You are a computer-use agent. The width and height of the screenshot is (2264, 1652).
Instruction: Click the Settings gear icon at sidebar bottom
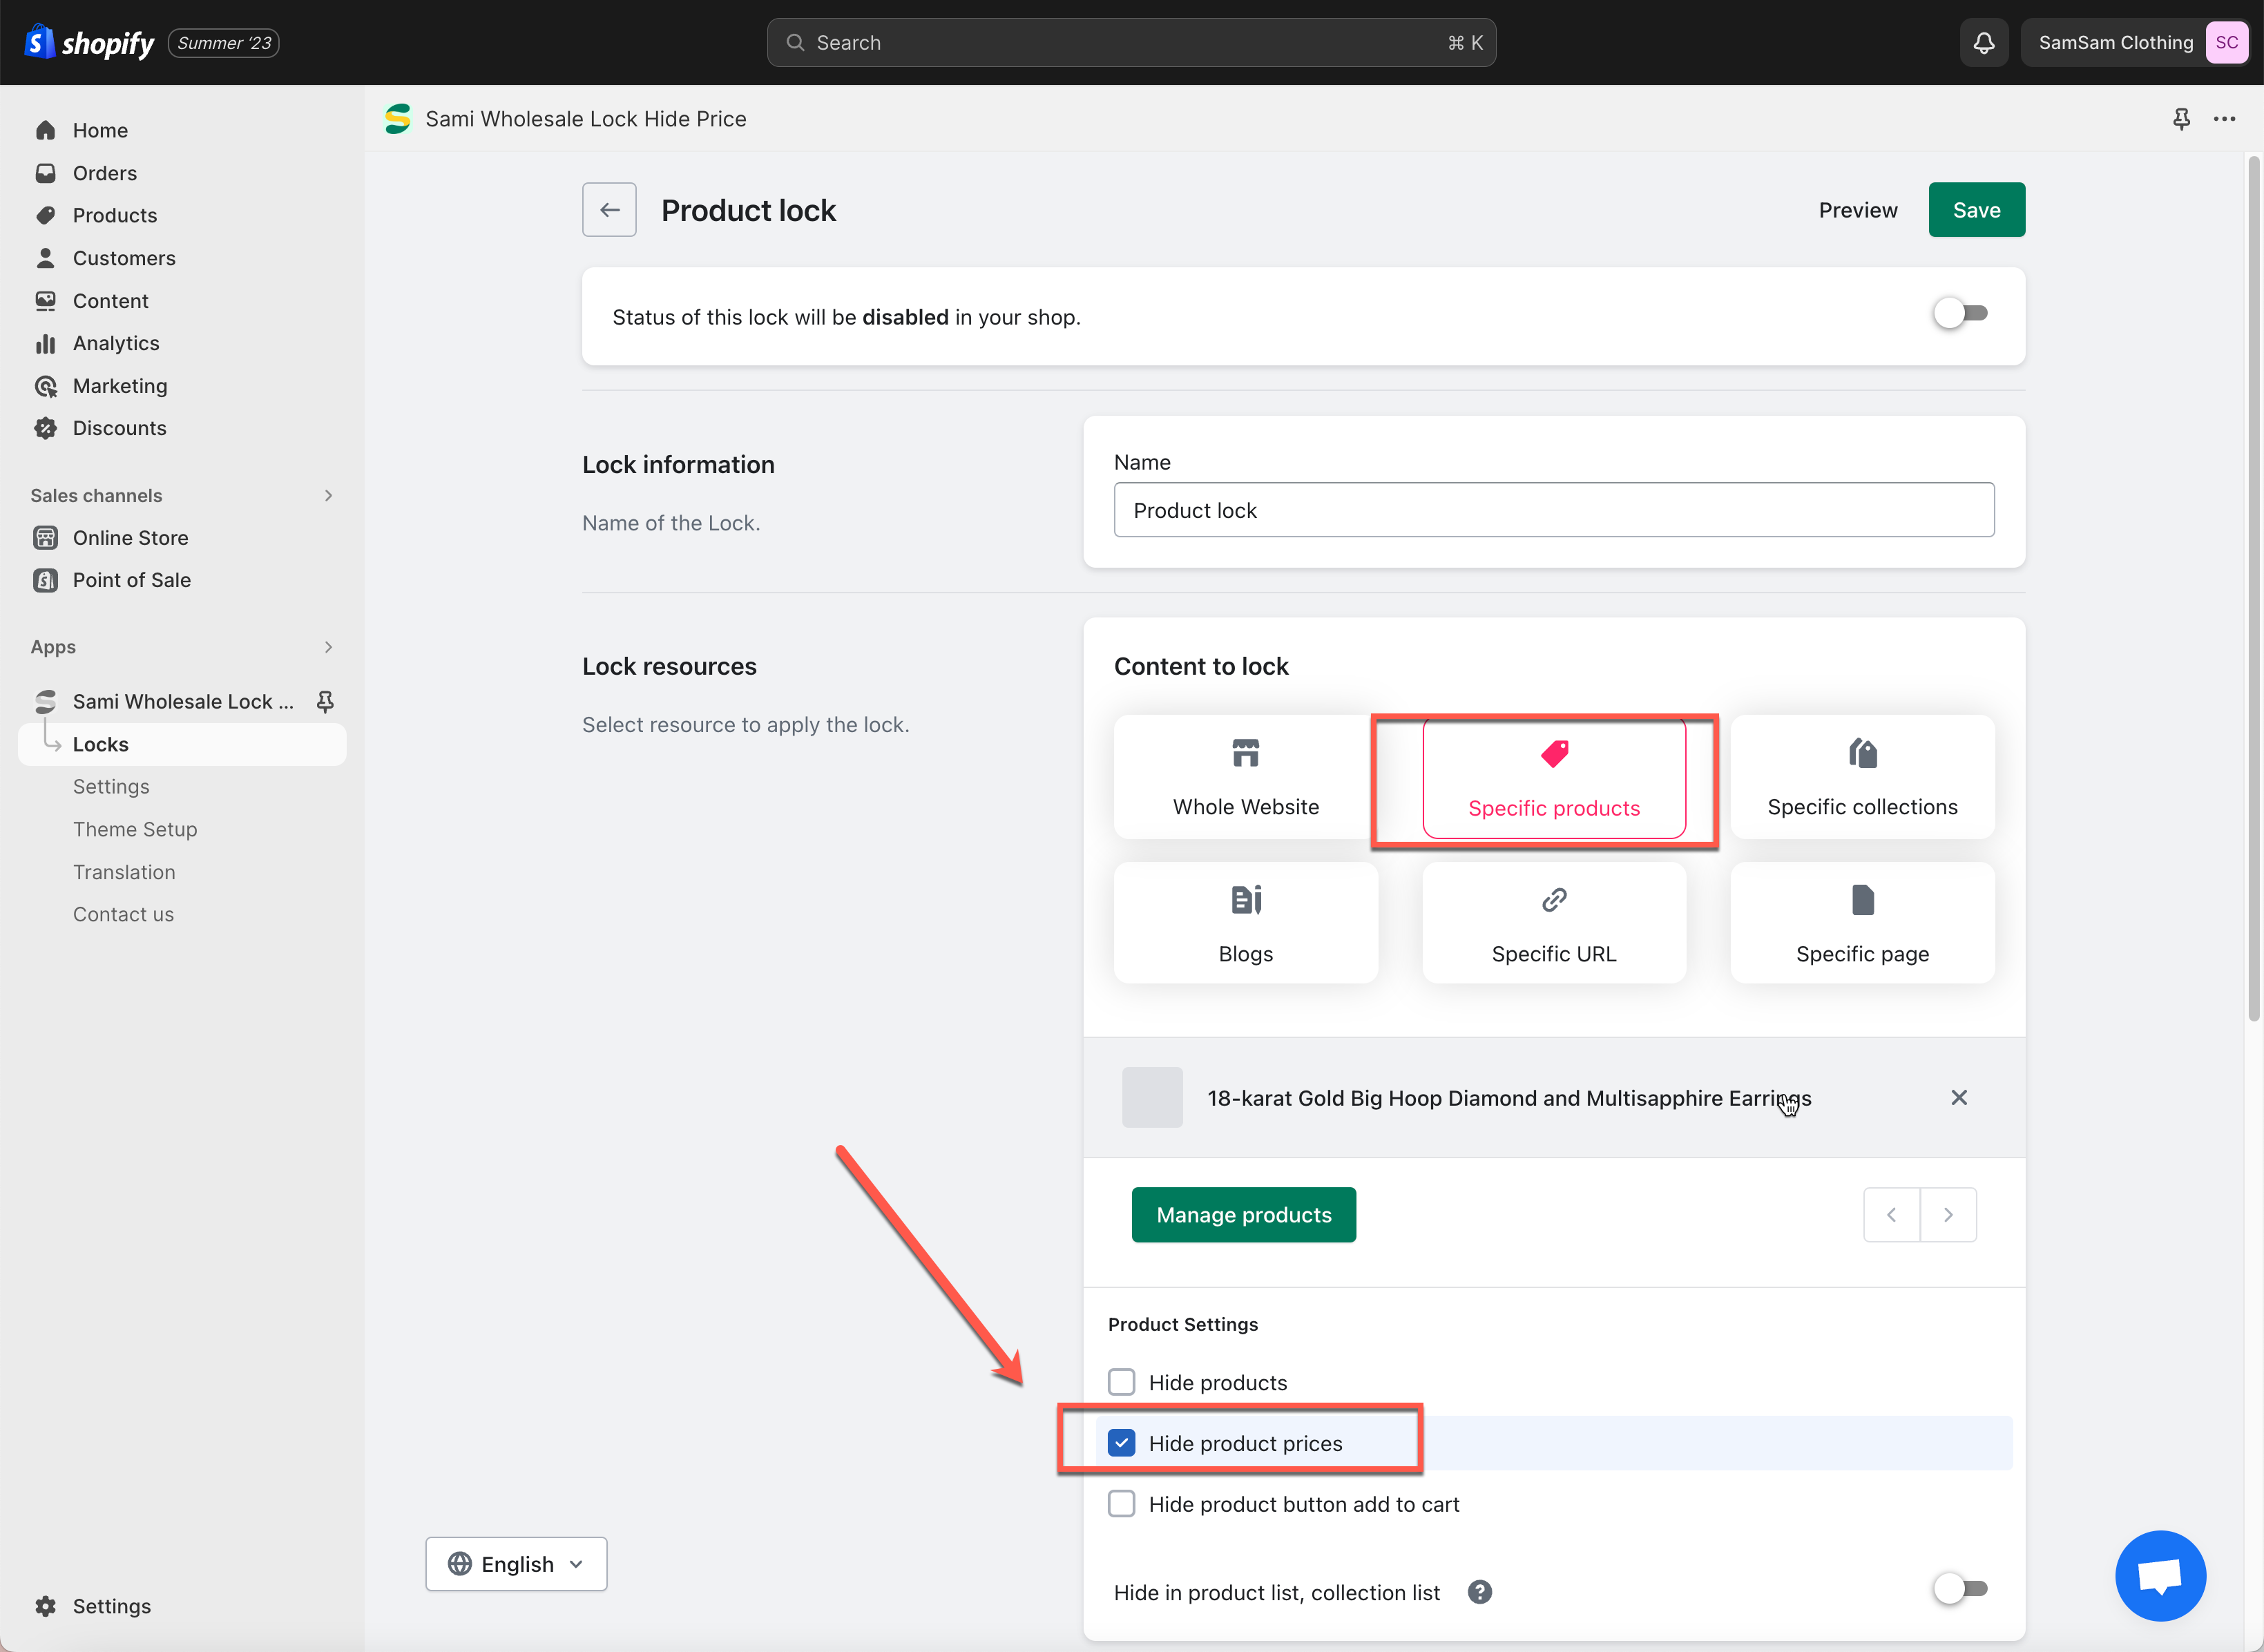(x=46, y=1606)
